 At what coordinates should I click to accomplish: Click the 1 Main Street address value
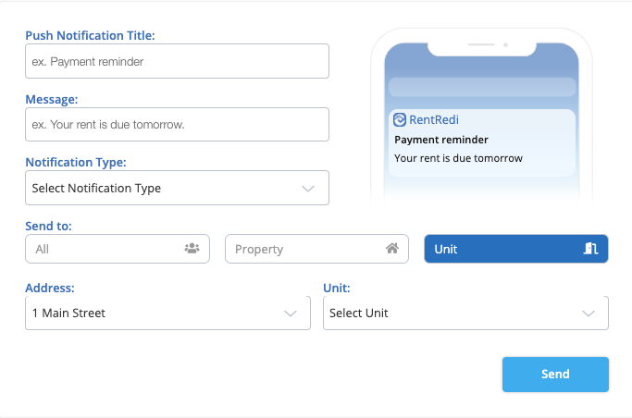[x=69, y=313]
